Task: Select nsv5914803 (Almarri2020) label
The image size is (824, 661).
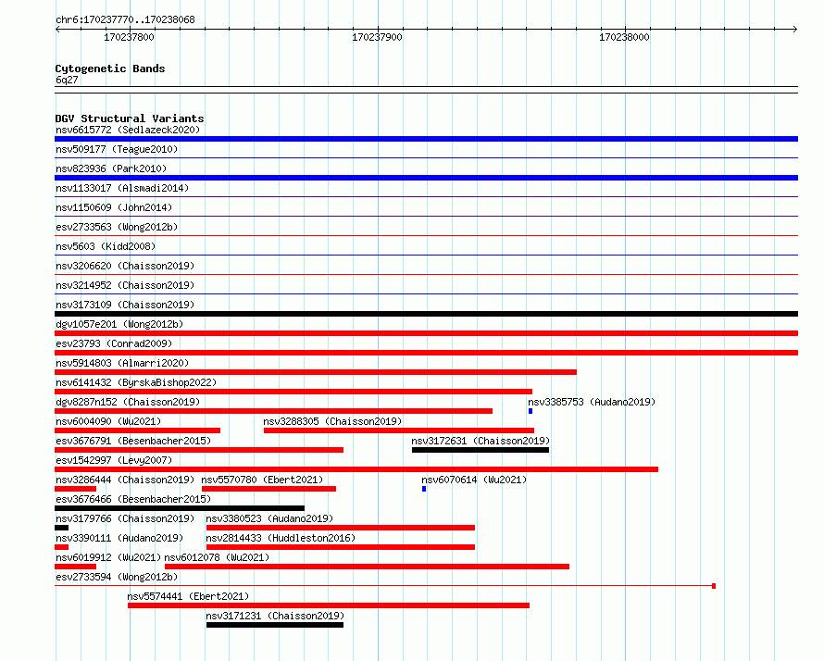Action: (x=122, y=363)
